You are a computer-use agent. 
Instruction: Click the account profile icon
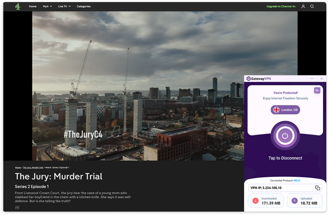[x=303, y=6]
